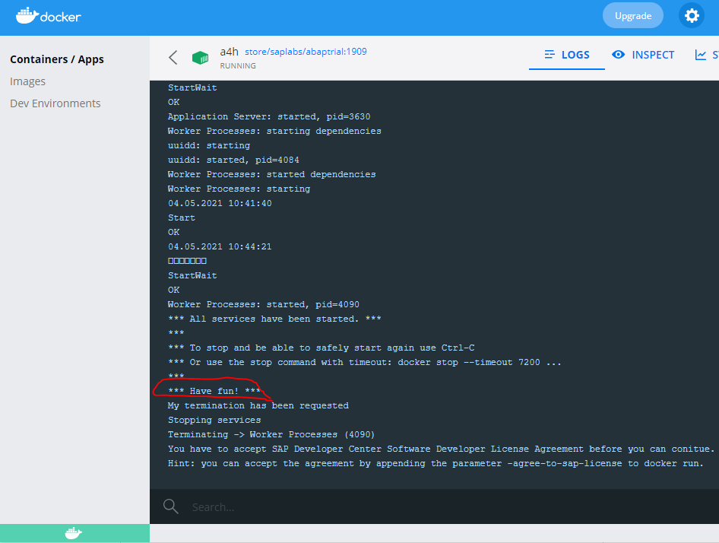Click the RUNNING status label
The image size is (719, 543).
[238, 66]
